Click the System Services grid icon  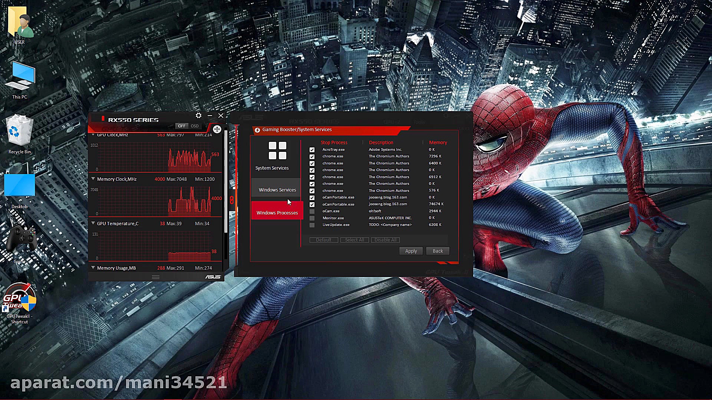point(277,150)
